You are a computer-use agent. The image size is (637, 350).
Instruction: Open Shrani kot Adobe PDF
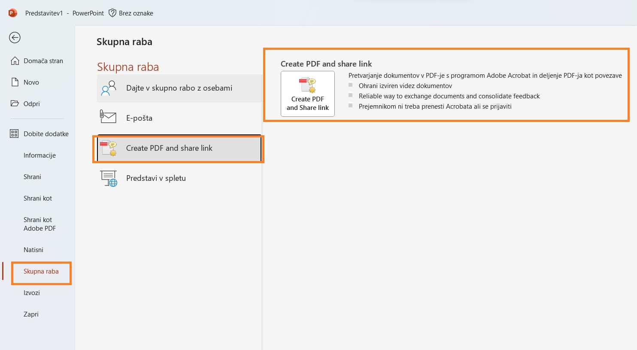click(39, 224)
